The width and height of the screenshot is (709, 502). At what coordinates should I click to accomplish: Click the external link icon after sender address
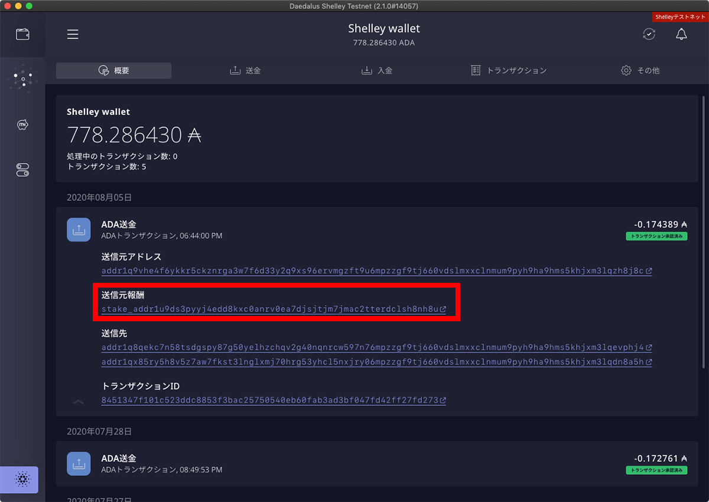click(649, 271)
